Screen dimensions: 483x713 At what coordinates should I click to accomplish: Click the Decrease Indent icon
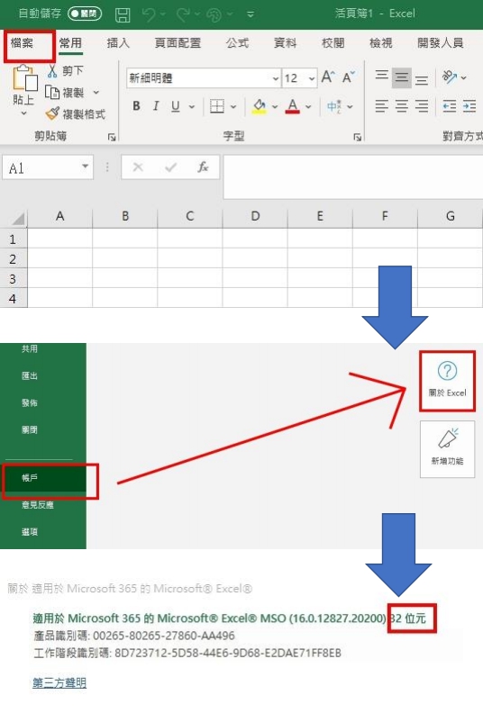click(450, 106)
